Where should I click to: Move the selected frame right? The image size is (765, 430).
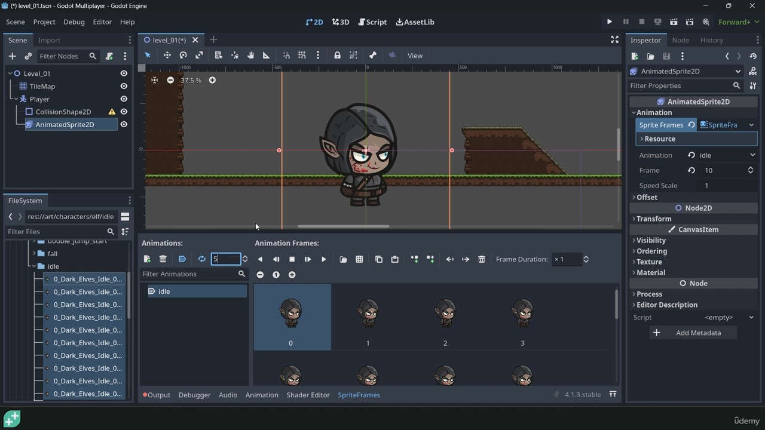tap(466, 259)
